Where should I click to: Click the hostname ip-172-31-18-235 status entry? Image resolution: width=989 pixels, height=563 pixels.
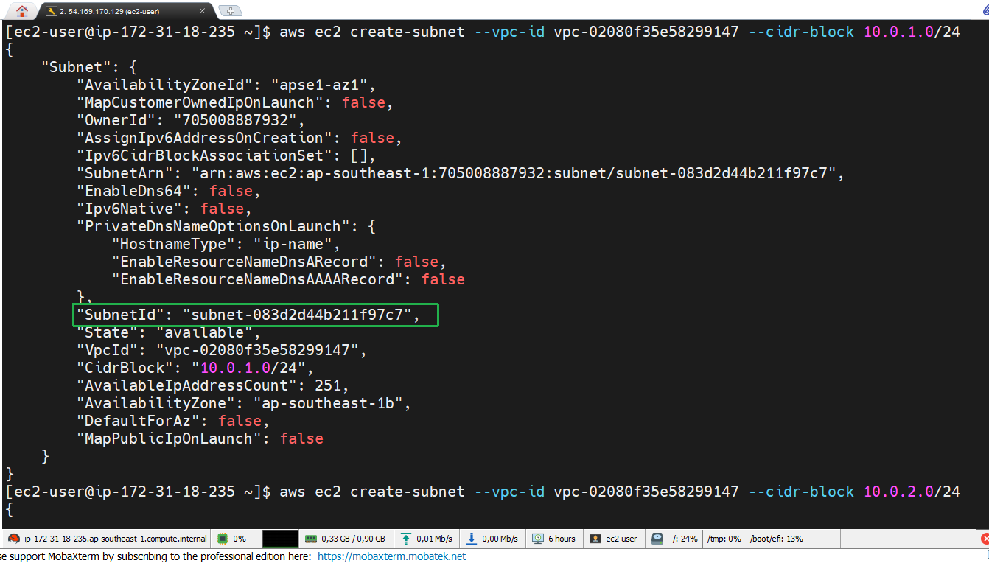pos(108,539)
